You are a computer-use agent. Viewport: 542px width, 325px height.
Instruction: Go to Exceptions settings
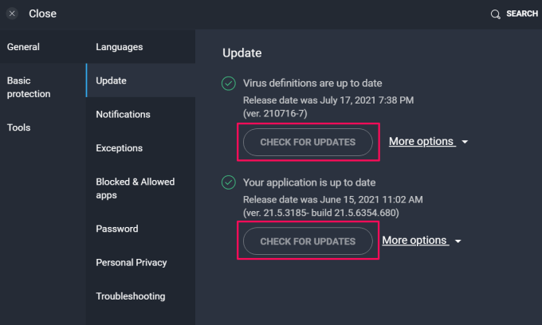point(120,148)
